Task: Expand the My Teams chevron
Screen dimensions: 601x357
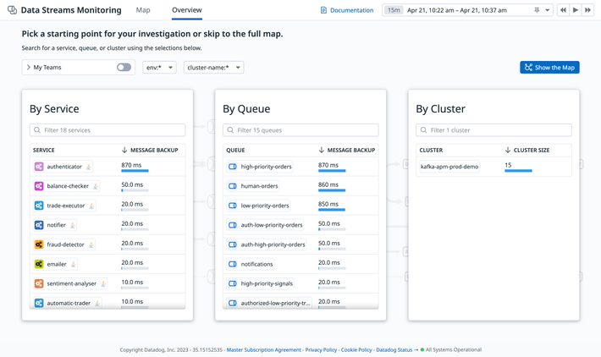Action: [29, 67]
